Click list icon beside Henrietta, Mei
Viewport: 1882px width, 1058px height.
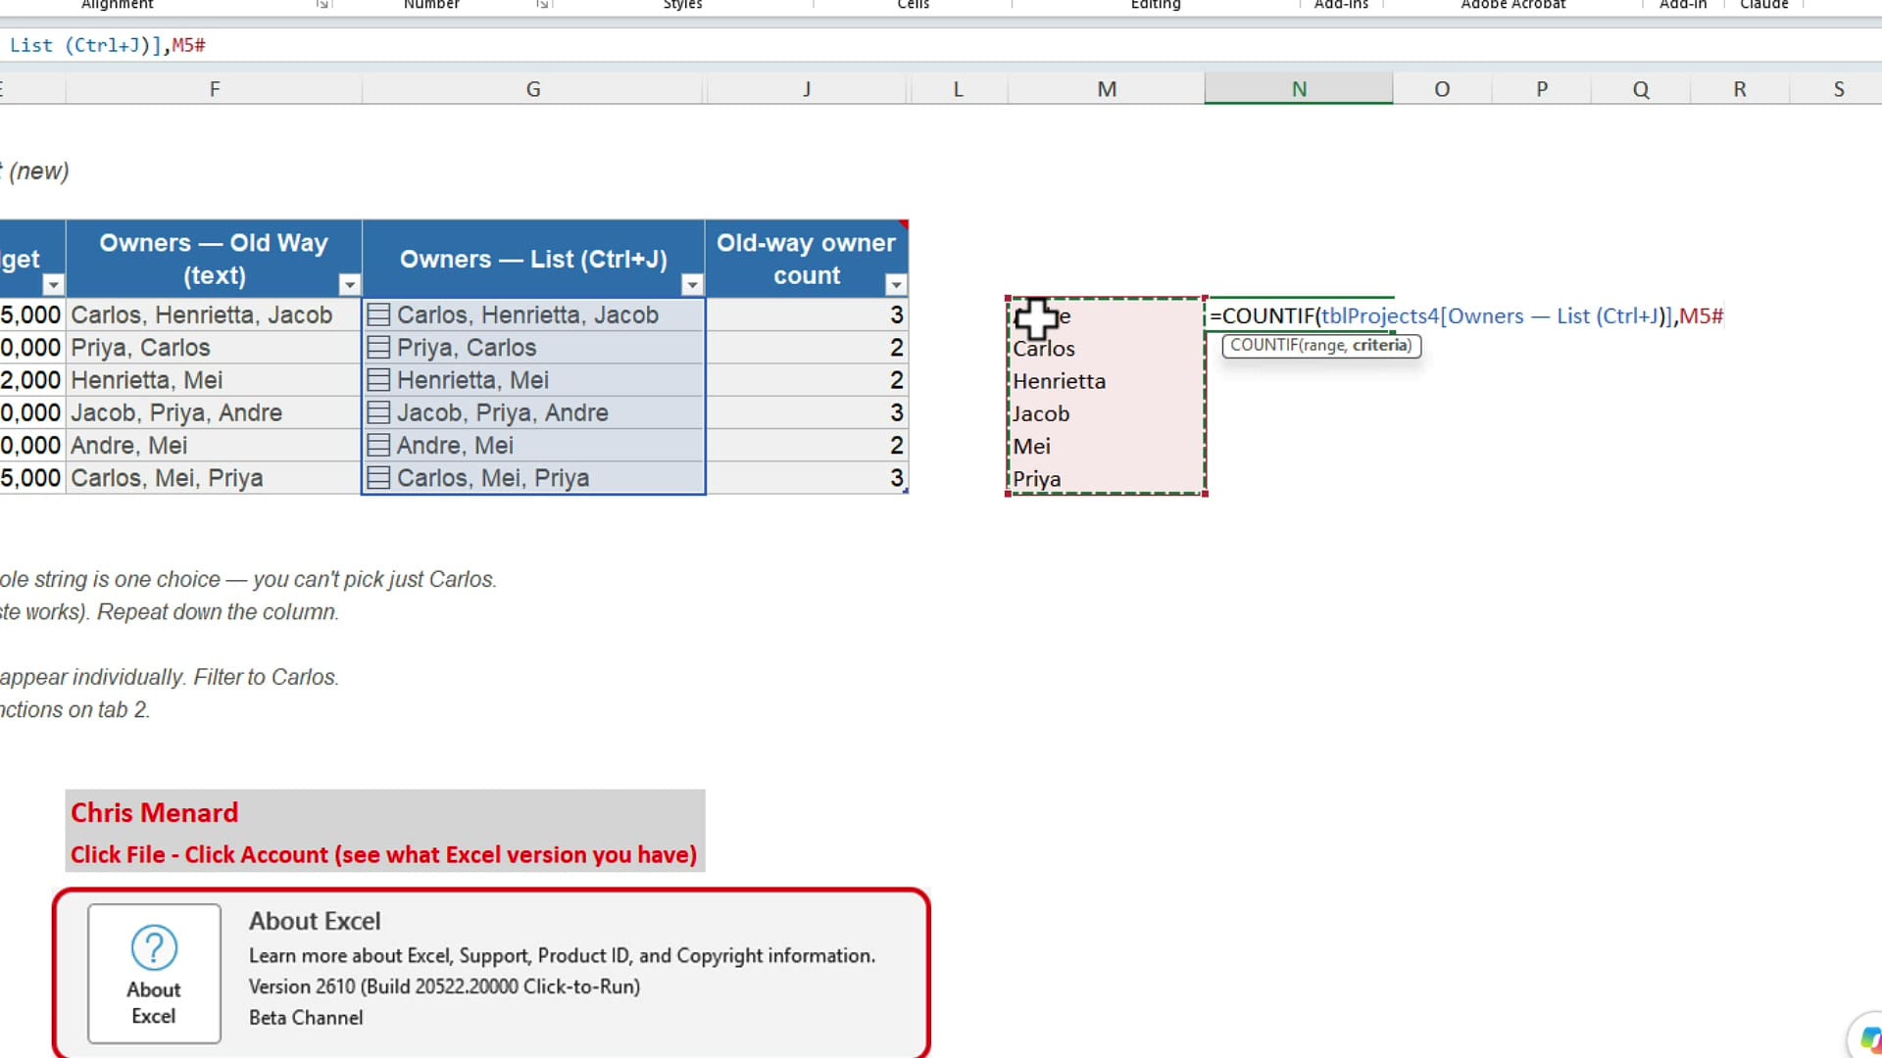tap(378, 380)
